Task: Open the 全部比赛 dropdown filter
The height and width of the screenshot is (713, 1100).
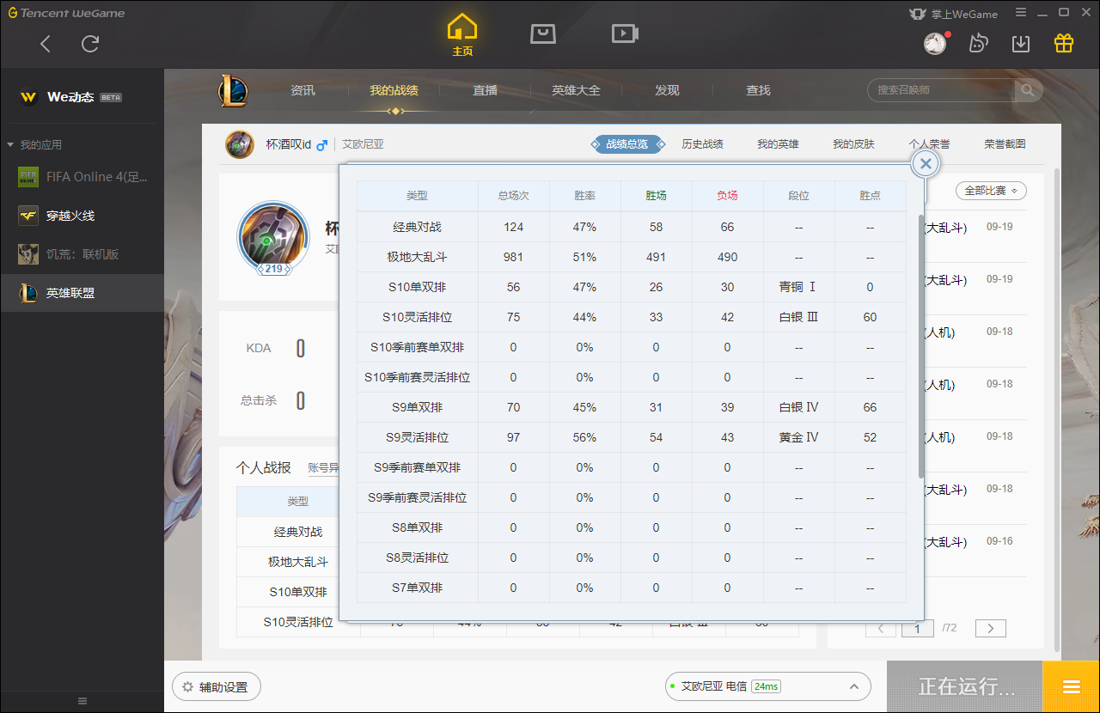Action: point(990,191)
